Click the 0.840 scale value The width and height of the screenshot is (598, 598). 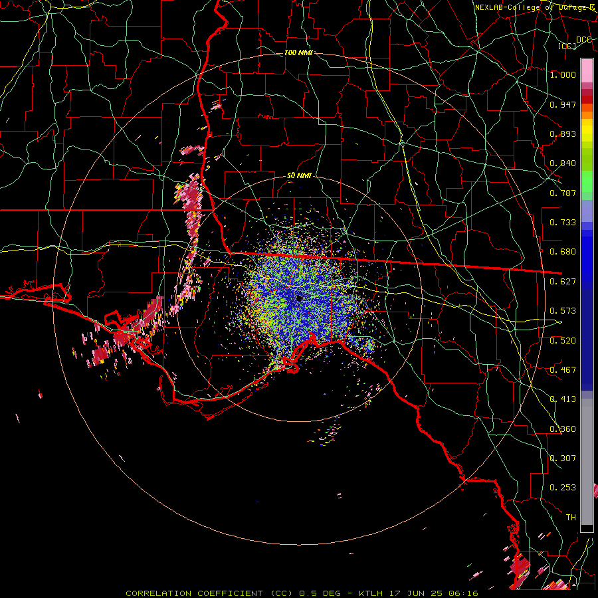(x=563, y=163)
